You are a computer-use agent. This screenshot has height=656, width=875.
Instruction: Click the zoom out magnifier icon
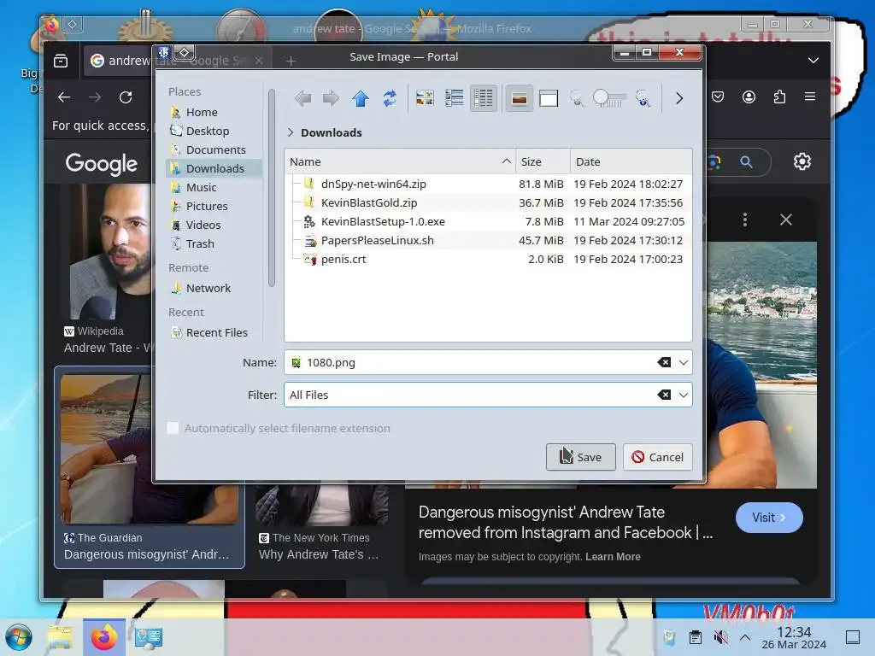tap(577, 99)
